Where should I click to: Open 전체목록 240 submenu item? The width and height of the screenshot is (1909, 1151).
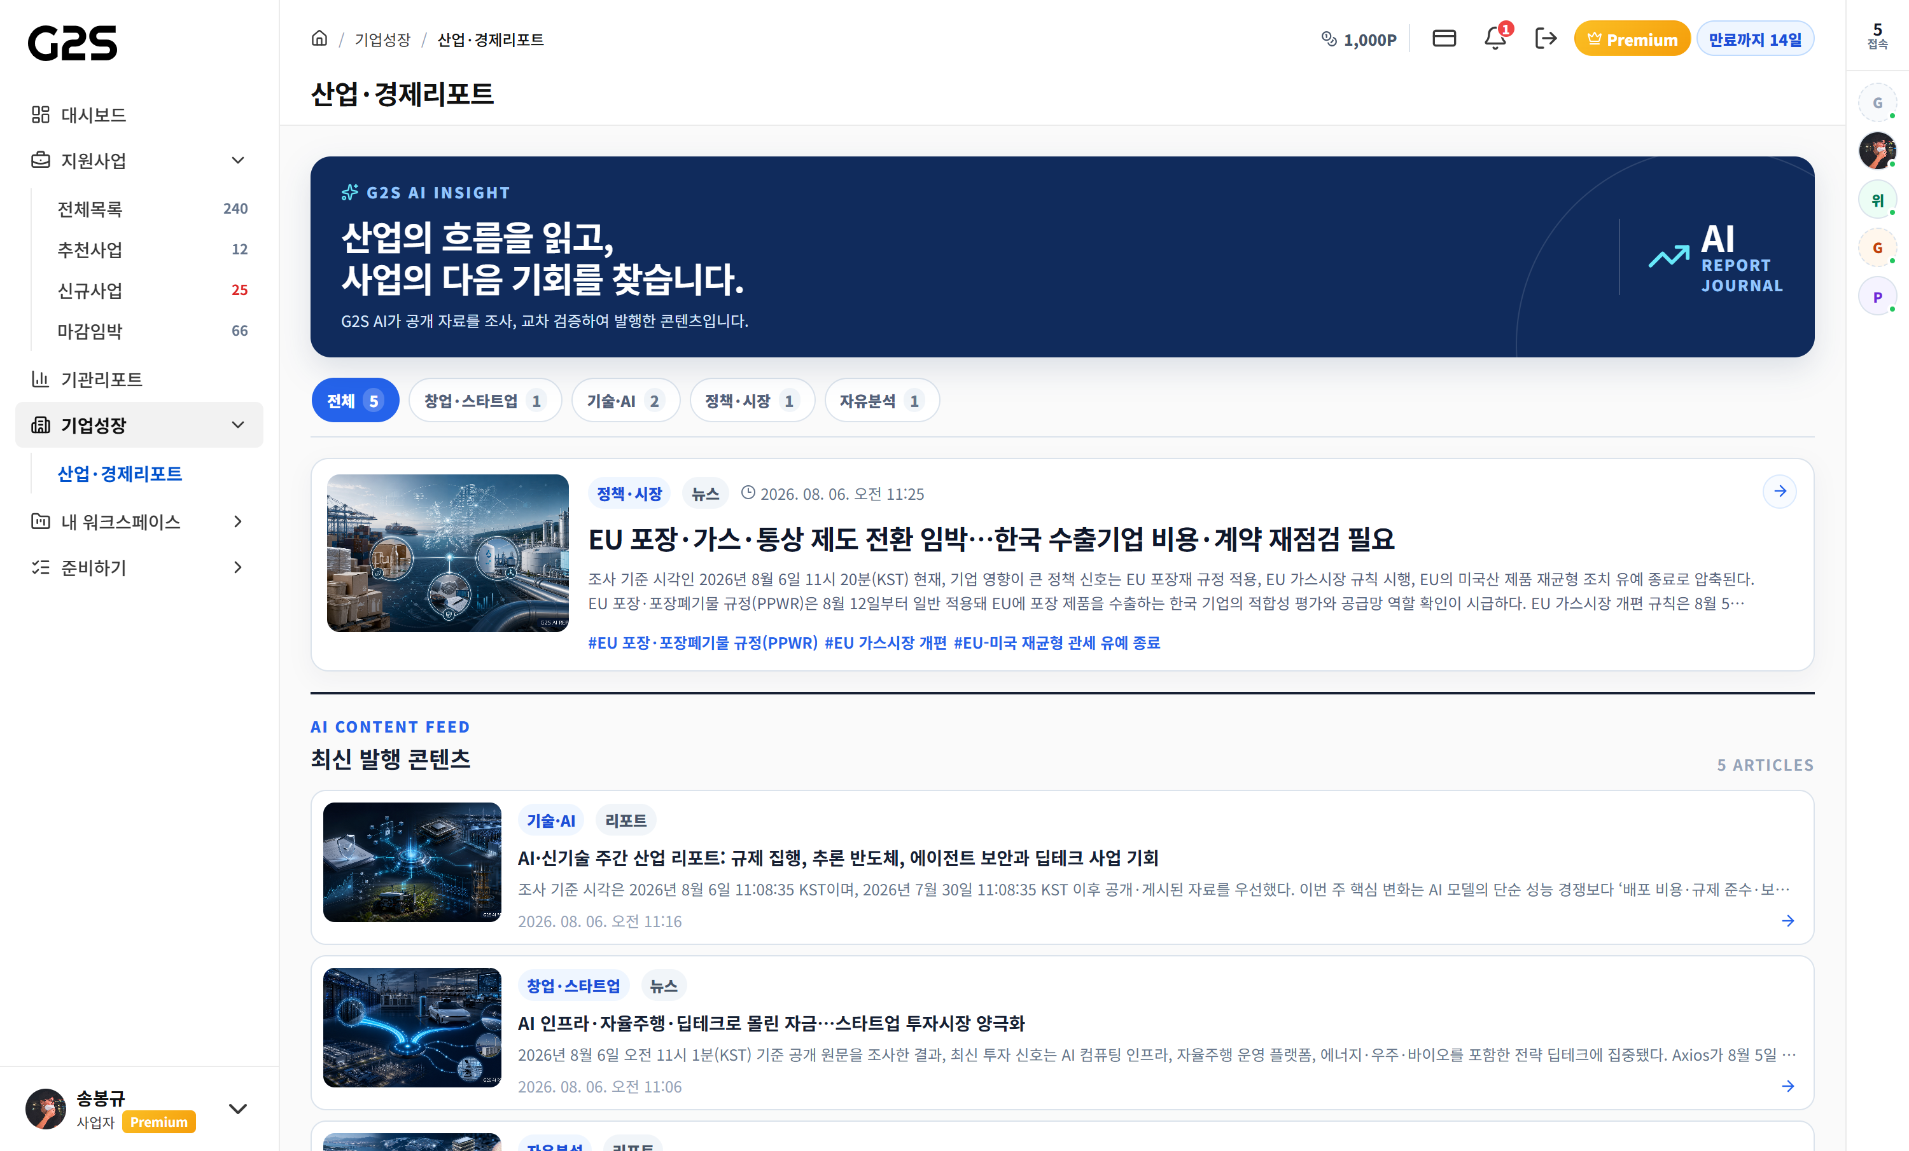152,209
